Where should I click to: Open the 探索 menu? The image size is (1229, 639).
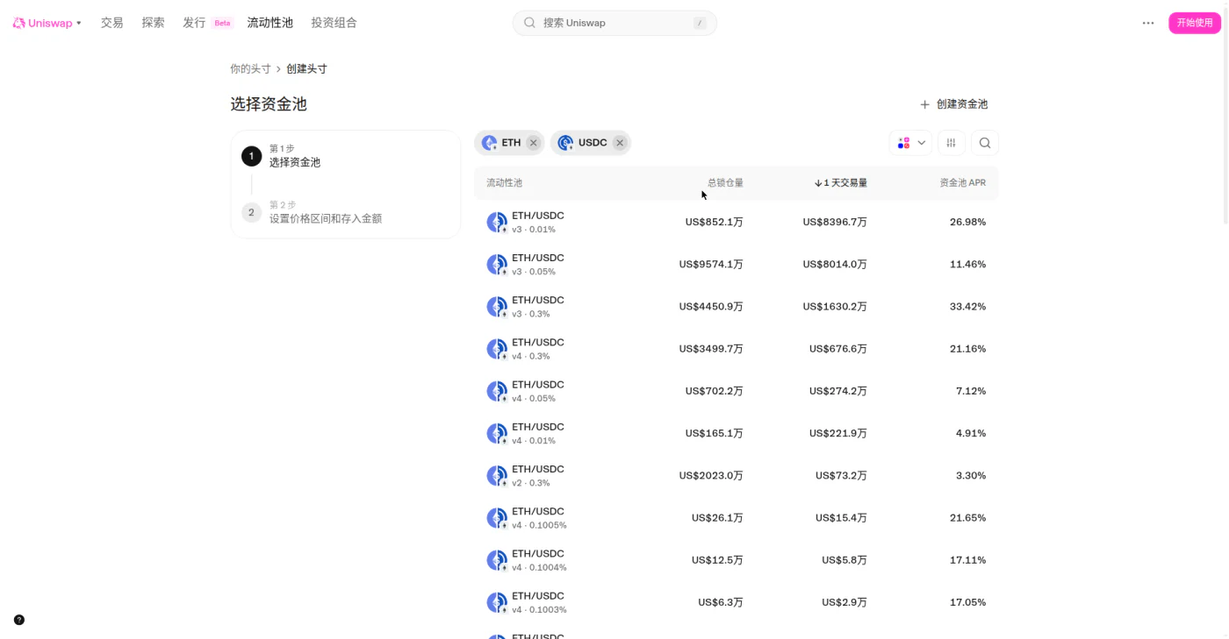153,23
